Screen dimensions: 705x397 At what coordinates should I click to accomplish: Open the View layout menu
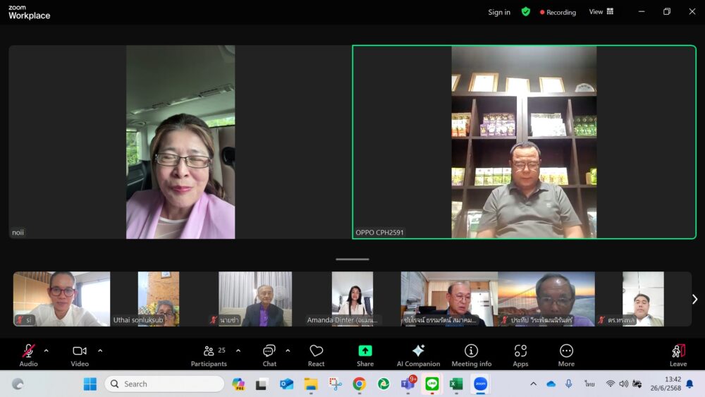[601, 12]
